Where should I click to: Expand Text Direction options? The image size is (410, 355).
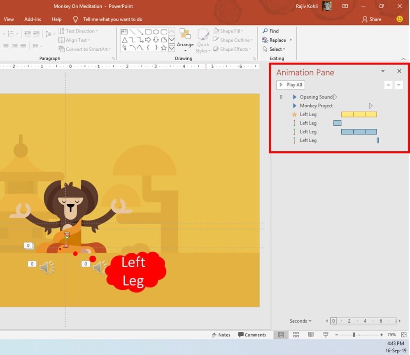[78, 31]
